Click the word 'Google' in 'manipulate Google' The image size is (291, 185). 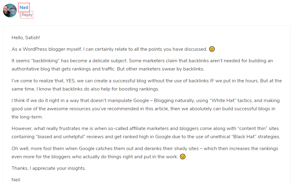[141, 101]
